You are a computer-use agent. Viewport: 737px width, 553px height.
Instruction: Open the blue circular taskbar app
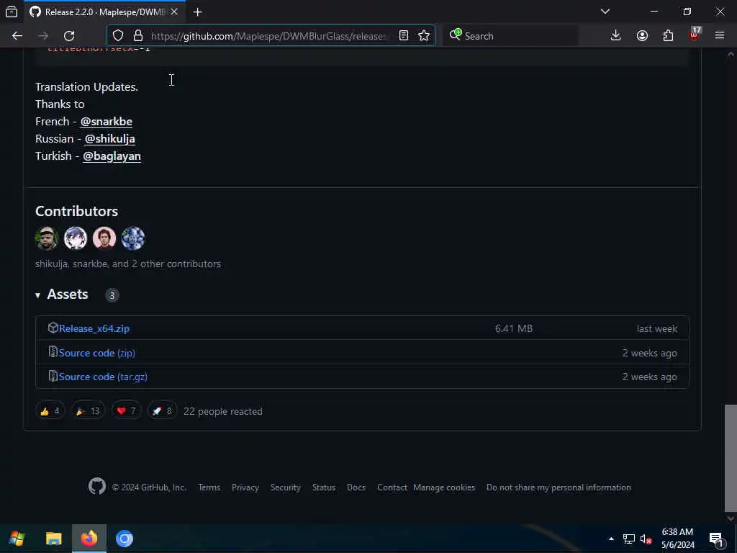pos(125,539)
